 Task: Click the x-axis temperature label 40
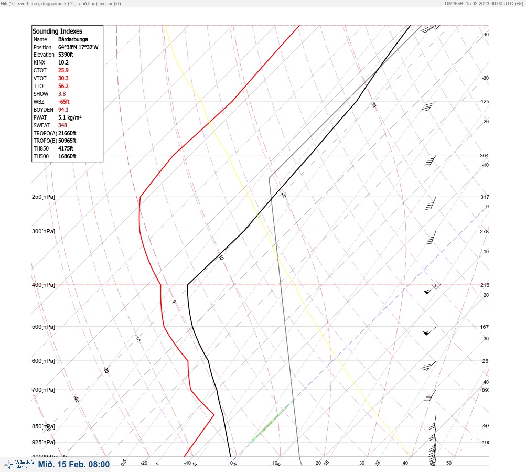(x=405, y=463)
